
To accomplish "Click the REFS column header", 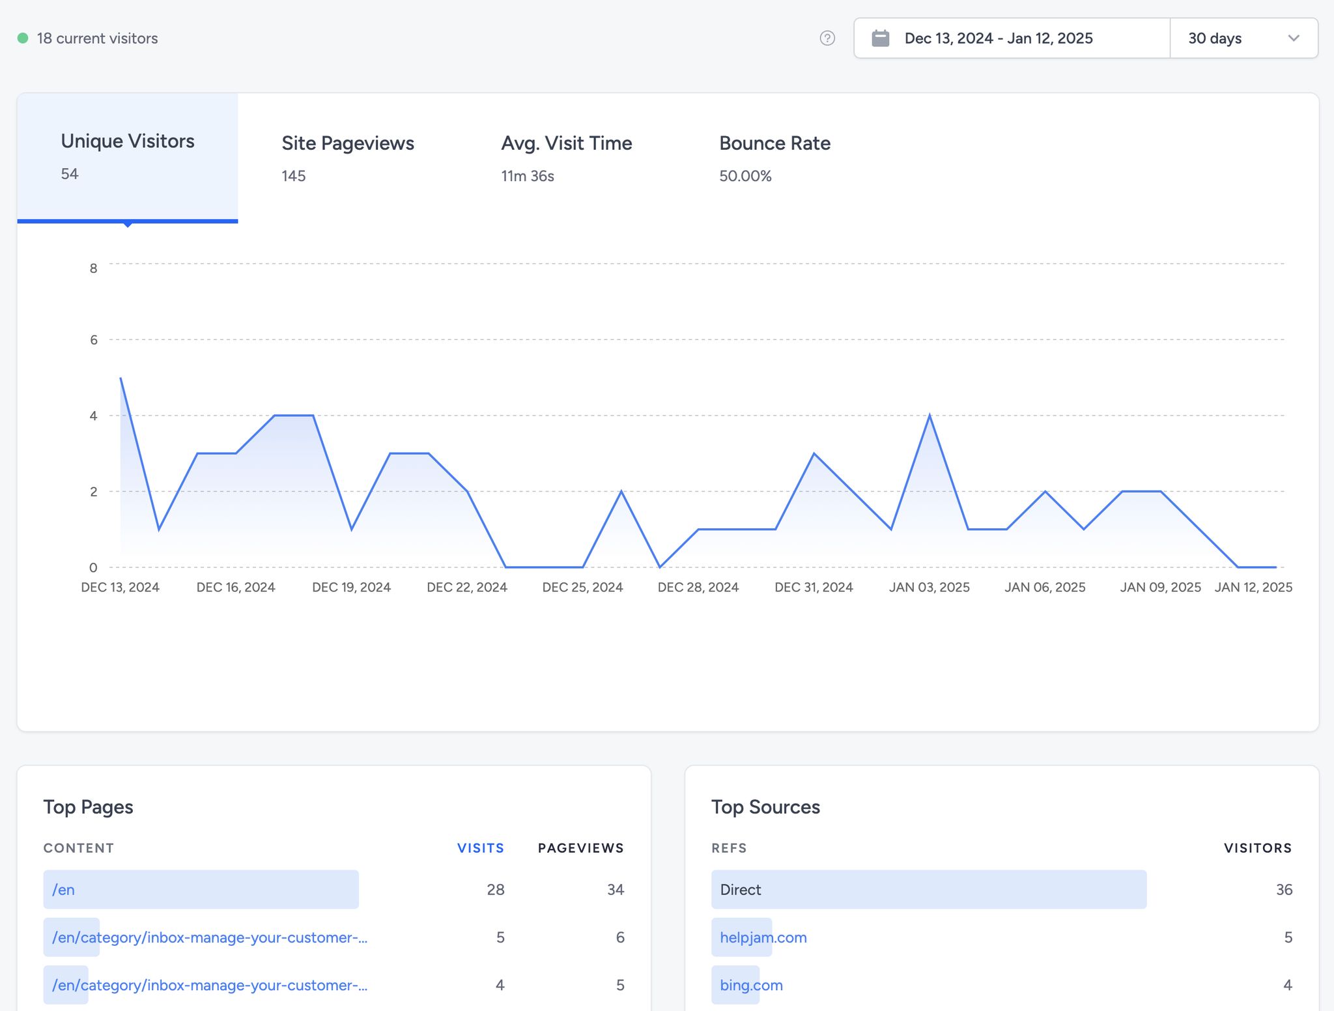I will click(x=729, y=848).
